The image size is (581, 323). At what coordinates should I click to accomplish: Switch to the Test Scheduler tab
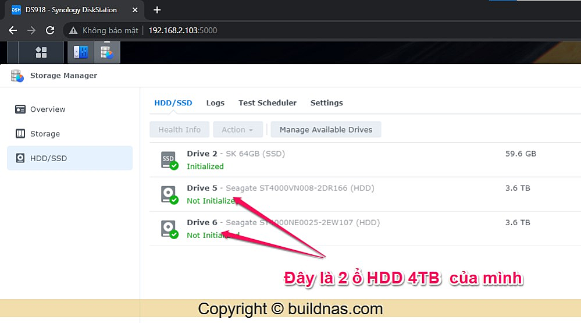pyautogui.click(x=267, y=103)
